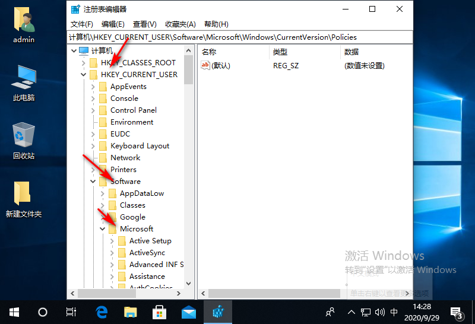475x324 pixels.
Task: Click the 计算机 computer icon
Action: point(84,50)
